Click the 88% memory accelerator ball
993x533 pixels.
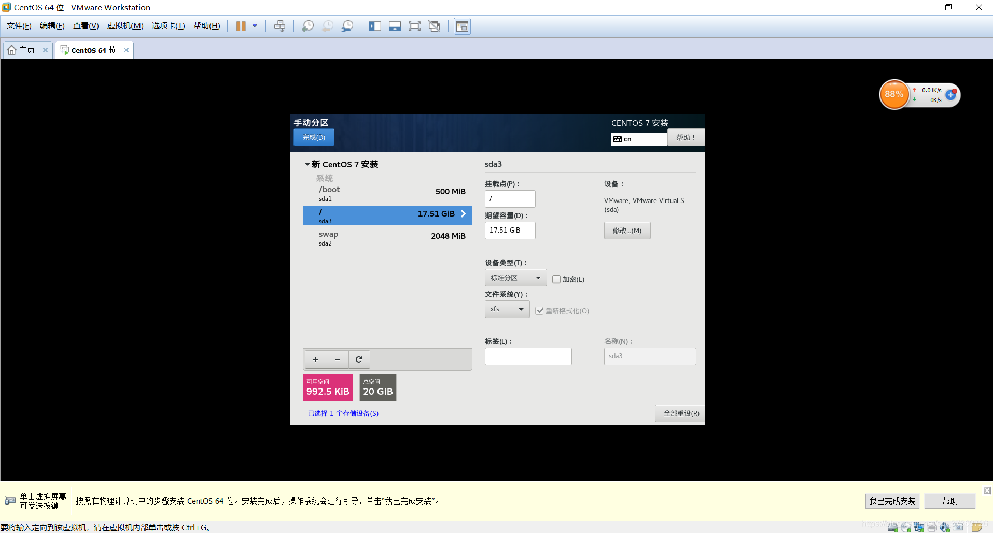pyautogui.click(x=894, y=94)
